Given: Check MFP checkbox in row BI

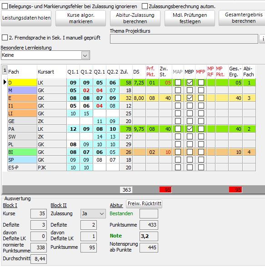Looking at the screenshot, I should pos(201,152).
